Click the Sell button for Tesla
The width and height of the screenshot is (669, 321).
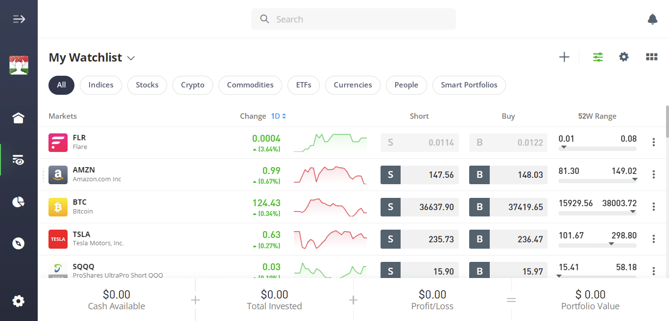(x=390, y=239)
